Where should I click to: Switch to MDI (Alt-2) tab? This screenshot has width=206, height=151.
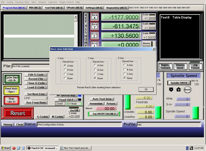point(35,8)
